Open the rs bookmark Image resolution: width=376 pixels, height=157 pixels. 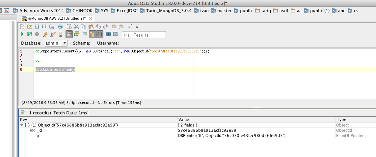(x=353, y=10)
